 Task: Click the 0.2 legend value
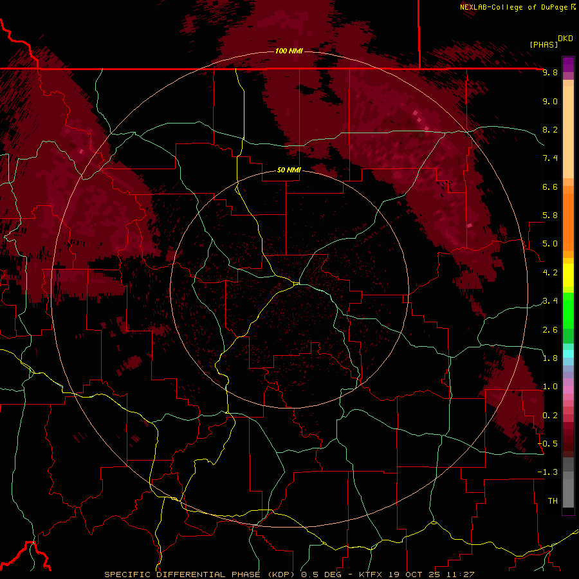tap(550, 416)
